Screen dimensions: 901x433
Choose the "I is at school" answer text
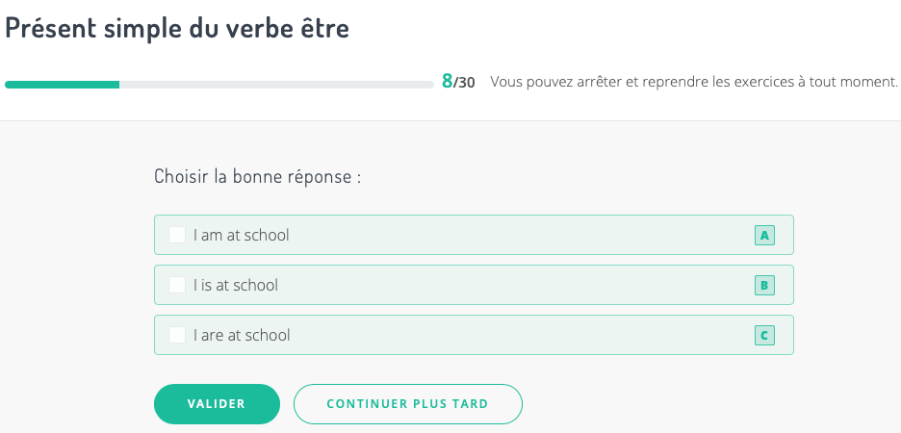coord(236,285)
